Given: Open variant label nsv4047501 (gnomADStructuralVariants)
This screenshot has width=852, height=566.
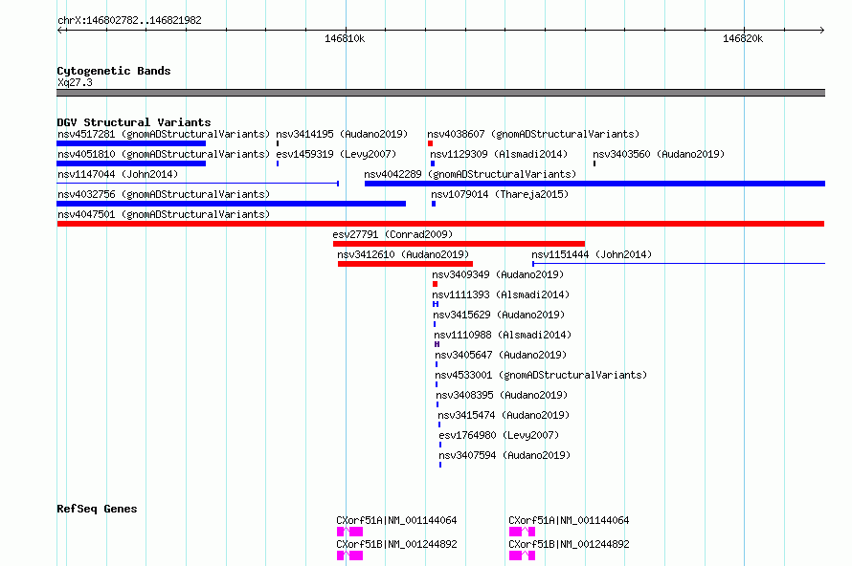Looking at the screenshot, I should point(164,214).
